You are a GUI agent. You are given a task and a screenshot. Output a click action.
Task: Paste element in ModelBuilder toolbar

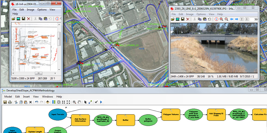point(26,102)
